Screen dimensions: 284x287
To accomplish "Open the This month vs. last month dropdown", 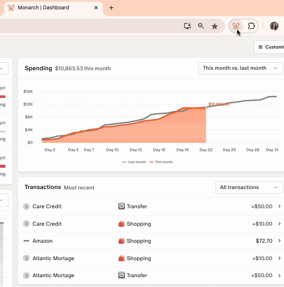I will [x=240, y=68].
